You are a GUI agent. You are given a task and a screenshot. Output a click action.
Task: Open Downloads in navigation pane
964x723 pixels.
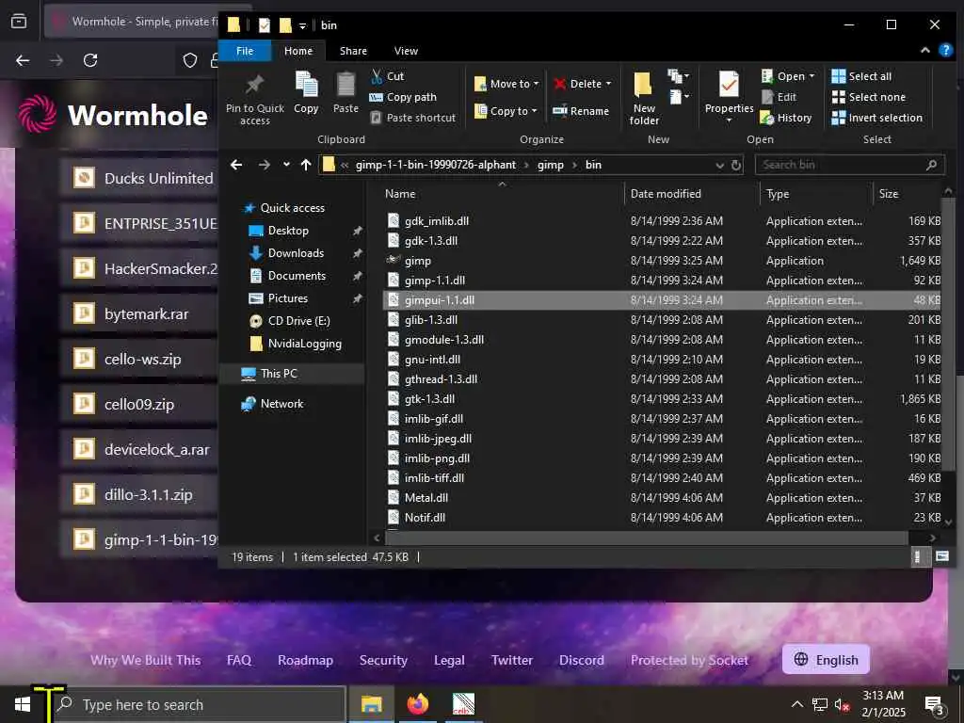click(x=295, y=252)
